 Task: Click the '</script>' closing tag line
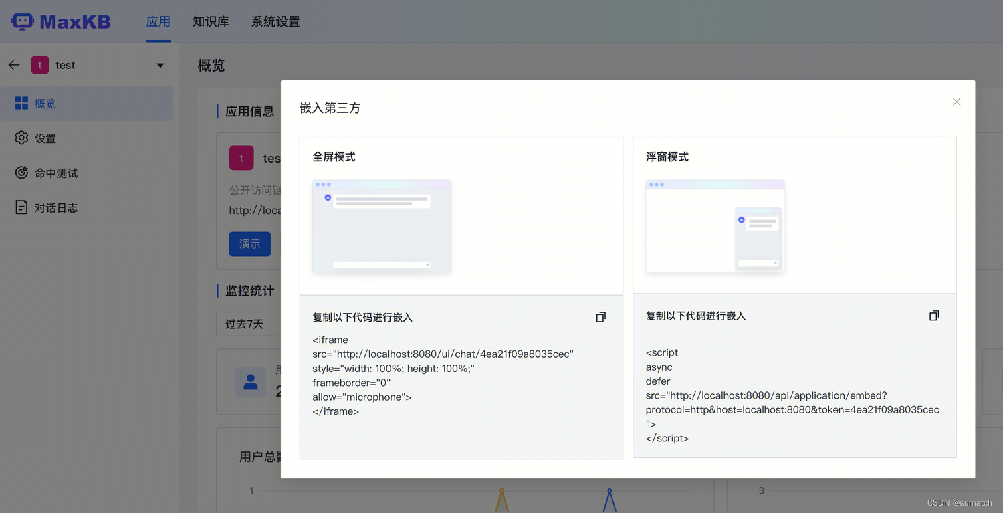click(x=667, y=438)
